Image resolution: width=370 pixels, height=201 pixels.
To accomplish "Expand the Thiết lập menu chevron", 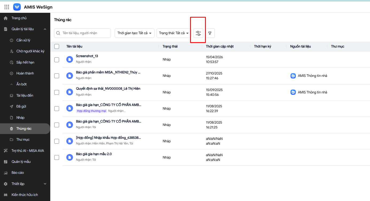I will 45,184.
